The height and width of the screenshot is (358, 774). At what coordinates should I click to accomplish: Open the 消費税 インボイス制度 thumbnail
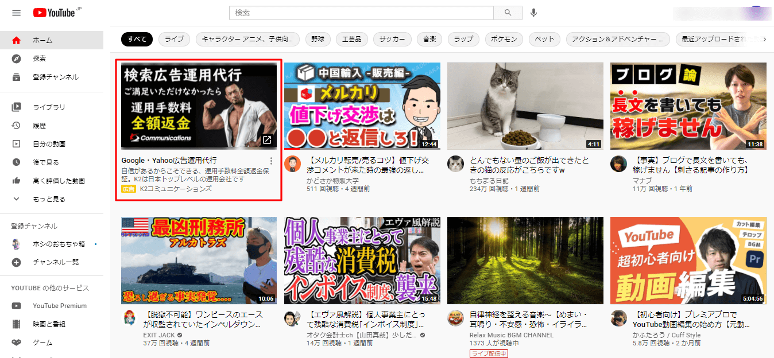[x=362, y=260]
